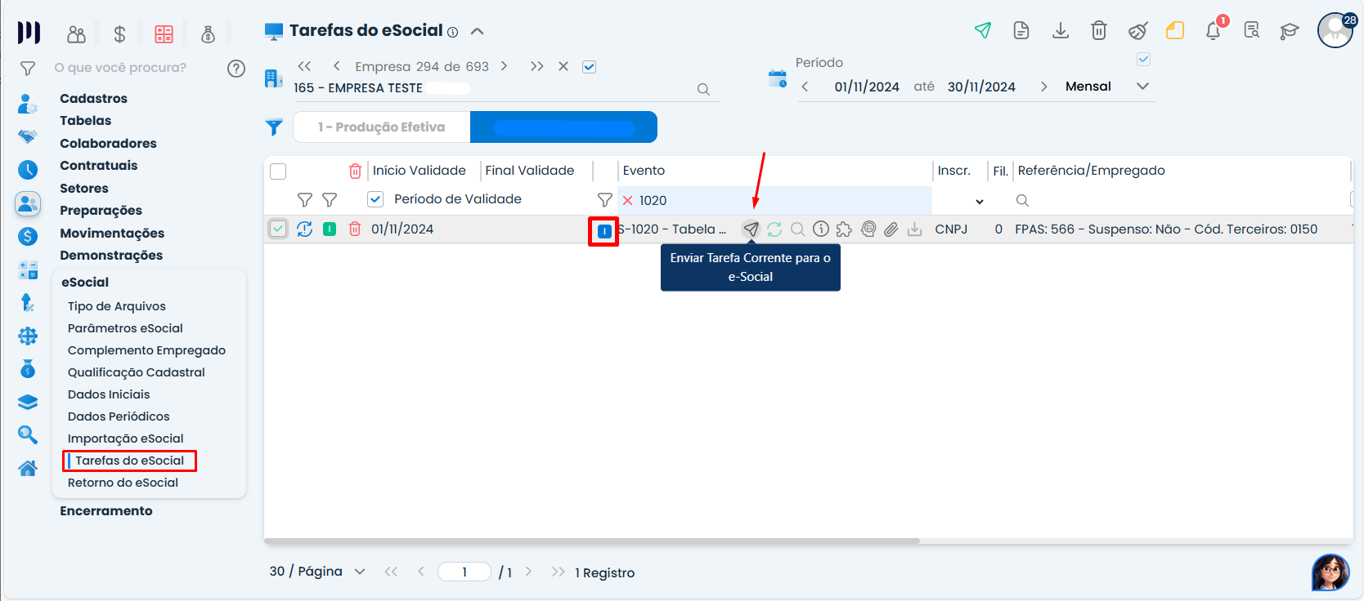Open the document icon in the top toolbar

(x=1021, y=31)
